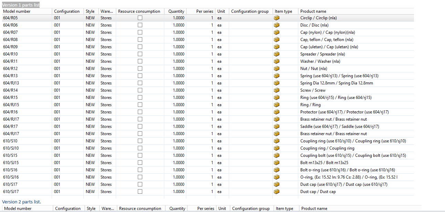Click the package icon for 604/R09
The height and width of the screenshot is (212, 445).
pos(277,47)
